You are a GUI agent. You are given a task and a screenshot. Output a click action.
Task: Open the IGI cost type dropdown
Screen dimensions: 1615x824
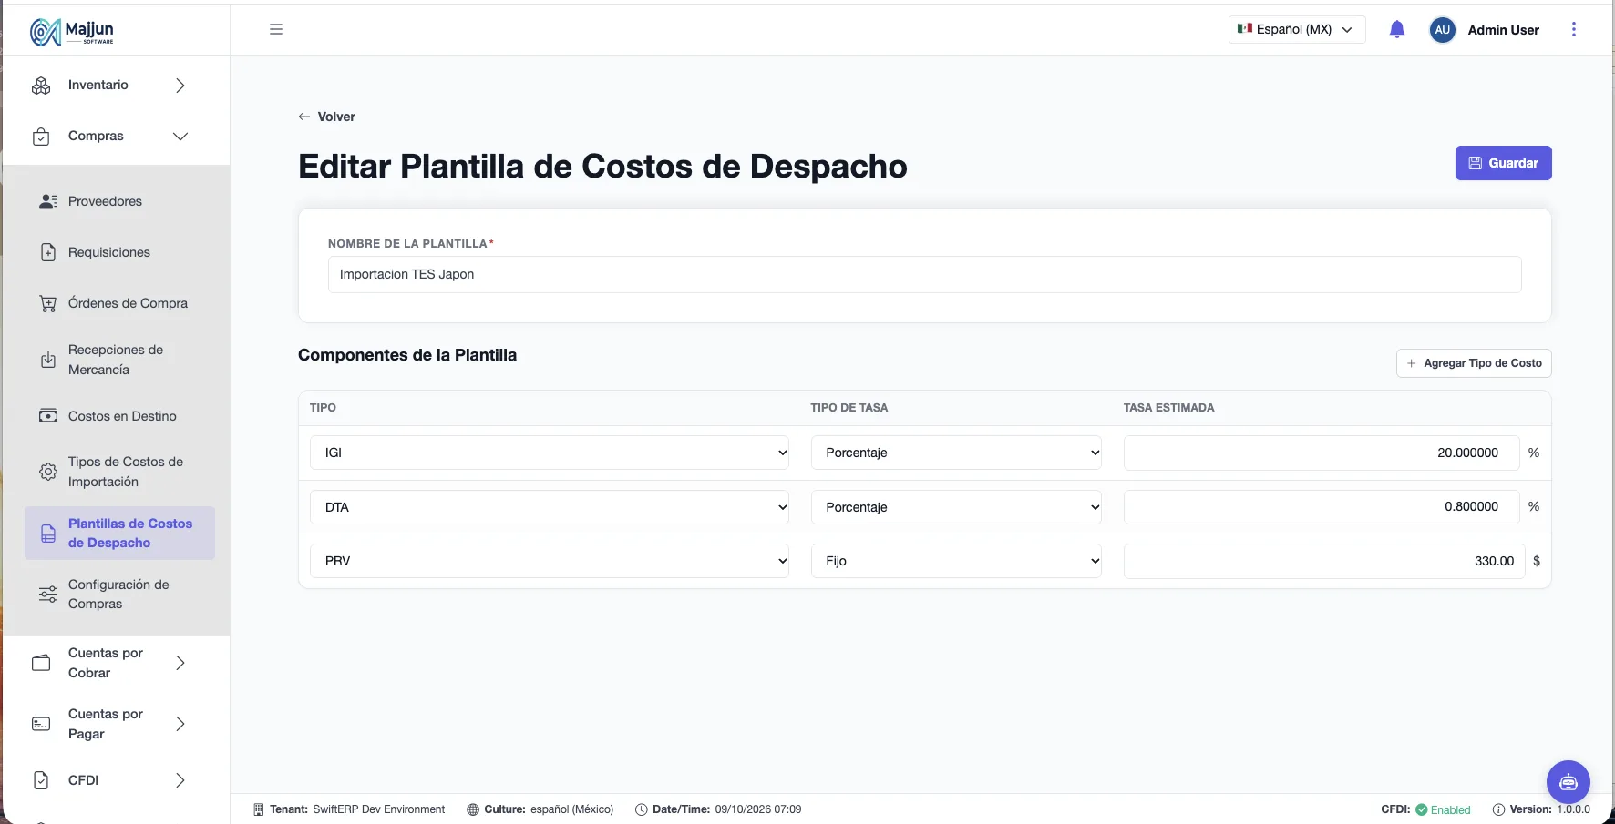pos(550,453)
